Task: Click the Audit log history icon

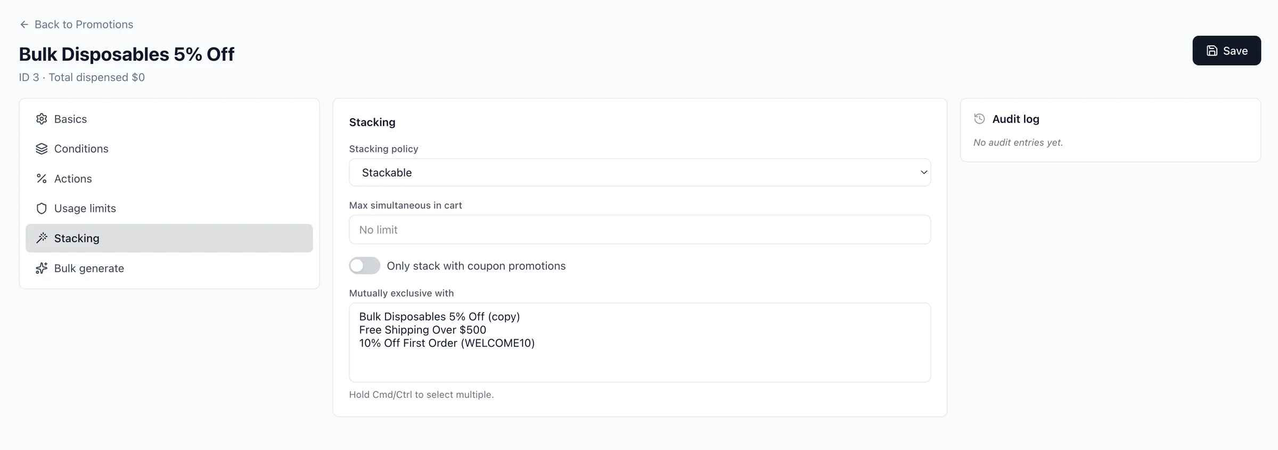Action: point(979,119)
